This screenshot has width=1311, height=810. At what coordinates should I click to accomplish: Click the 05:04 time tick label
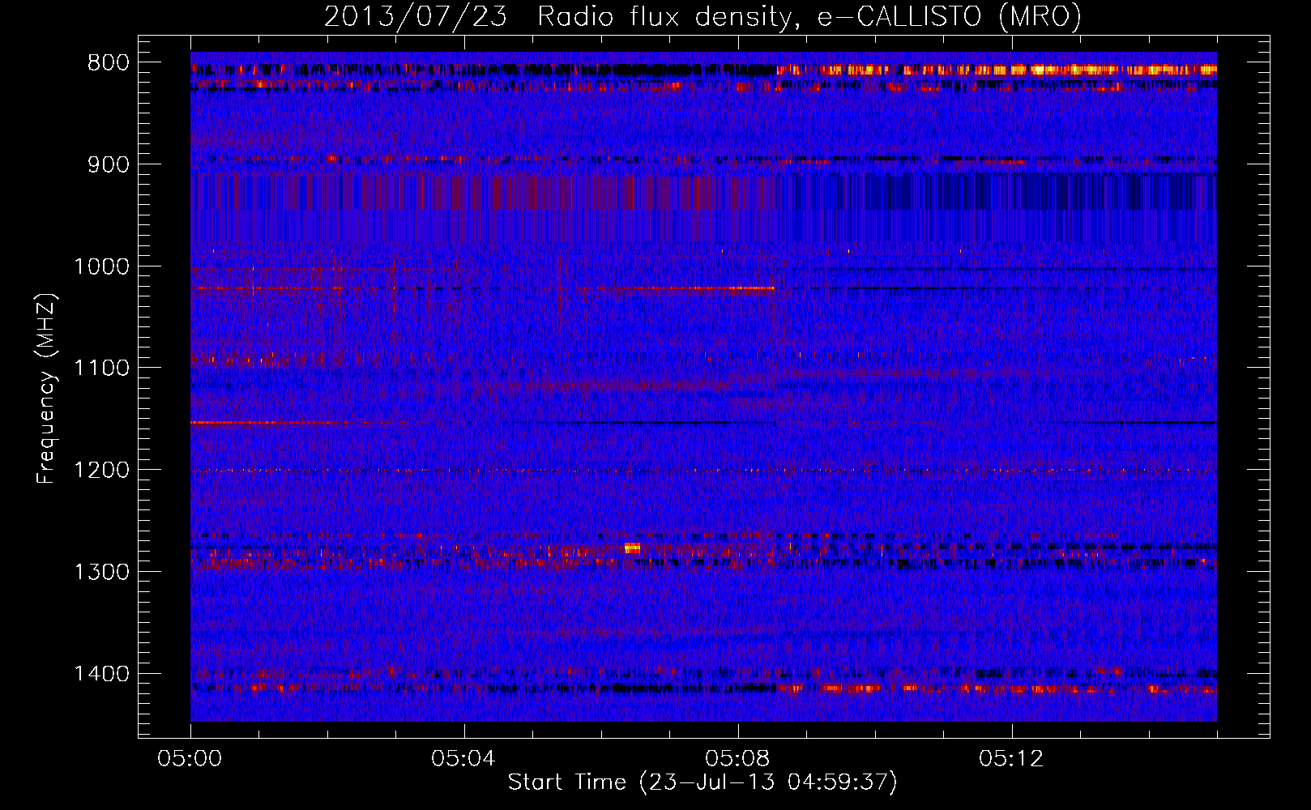tap(464, 759)
